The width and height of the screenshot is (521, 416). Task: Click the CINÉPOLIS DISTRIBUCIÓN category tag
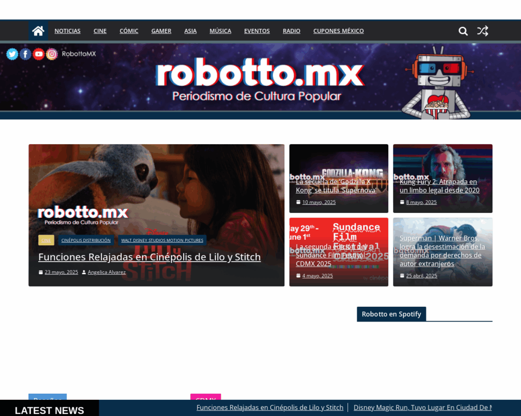[86, 240]
